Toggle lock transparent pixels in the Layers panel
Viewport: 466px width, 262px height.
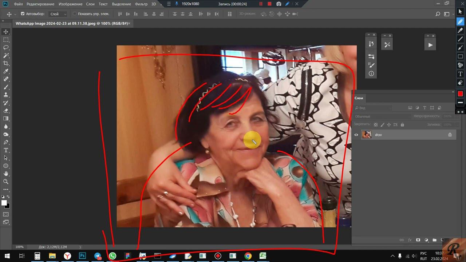point(376,125)
